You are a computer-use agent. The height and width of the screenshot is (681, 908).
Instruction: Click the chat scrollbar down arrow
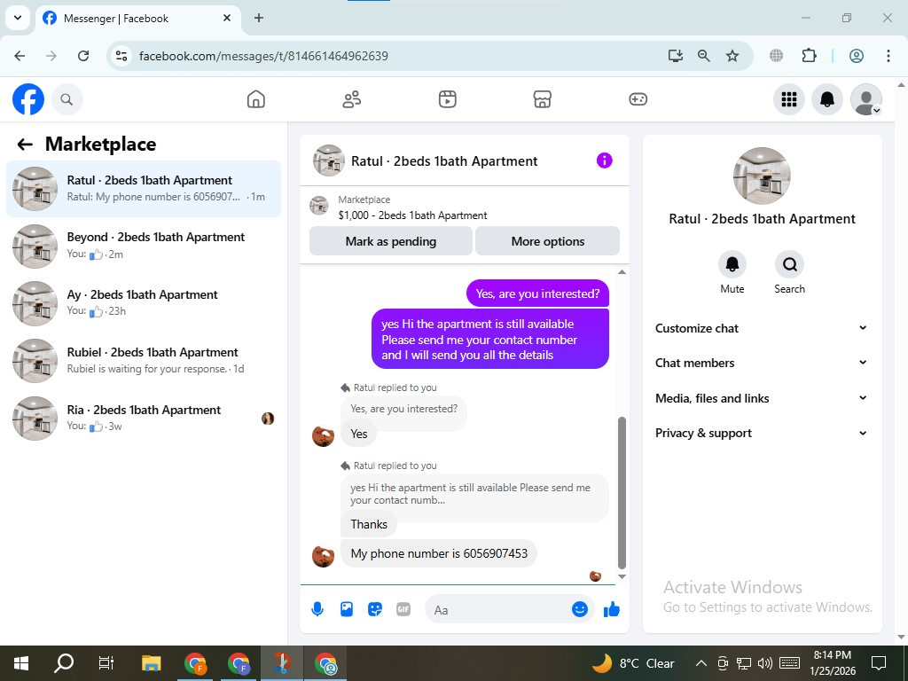[622, 576]
